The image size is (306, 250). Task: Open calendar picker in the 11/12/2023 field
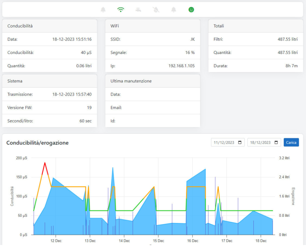coord(240,142)
